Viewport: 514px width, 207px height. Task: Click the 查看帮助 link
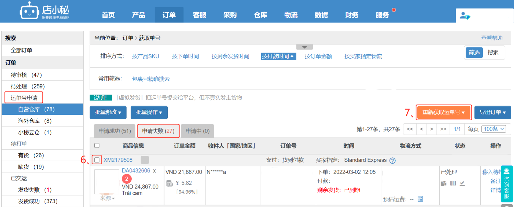(x=492, y=38)
